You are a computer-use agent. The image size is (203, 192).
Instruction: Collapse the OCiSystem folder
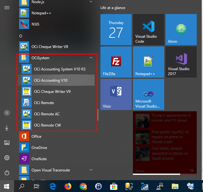[x=91, y=58]
